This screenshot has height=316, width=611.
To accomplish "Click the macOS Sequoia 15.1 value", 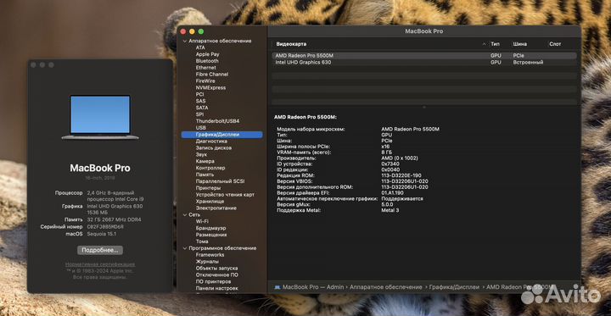I will (101, 234).
